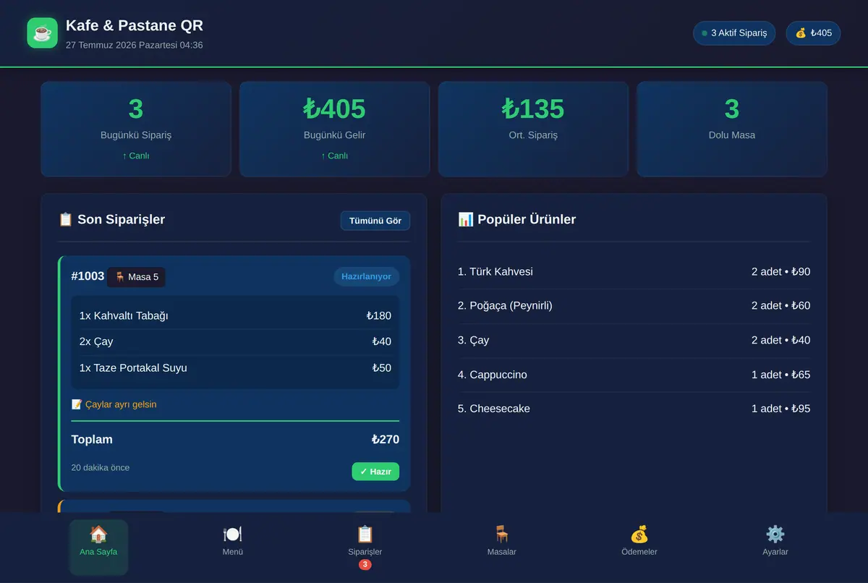This screenshot has width=868, height=583.
Task: Click the clipboard icon beside Son Siparişler
Action: click(x=66, y=219)
